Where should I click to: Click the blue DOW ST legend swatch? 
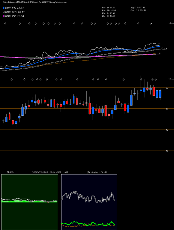tap(3, 8)
